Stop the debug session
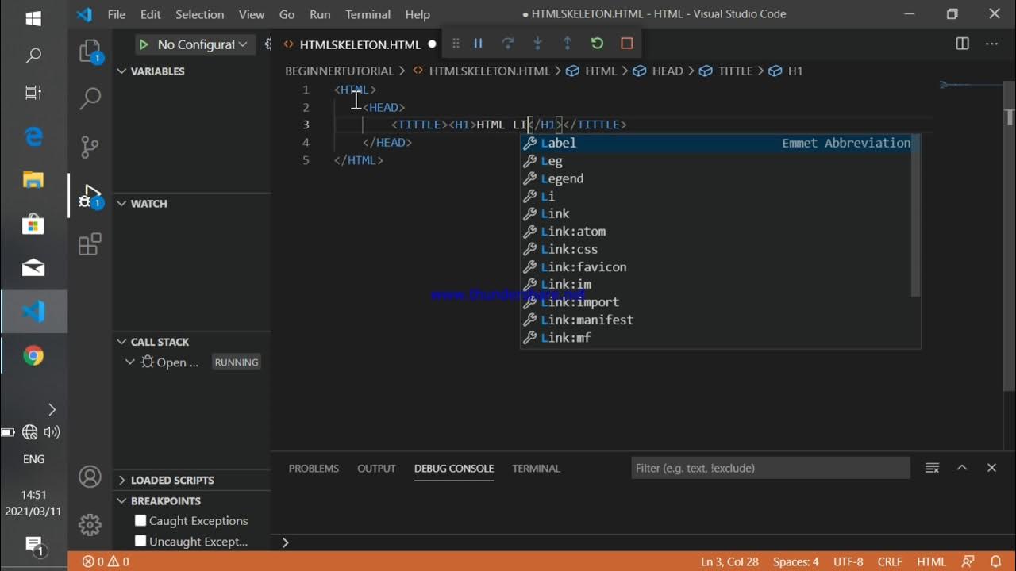The width and height of the screenshot is (1016, 571). click(x=627, y=44)
